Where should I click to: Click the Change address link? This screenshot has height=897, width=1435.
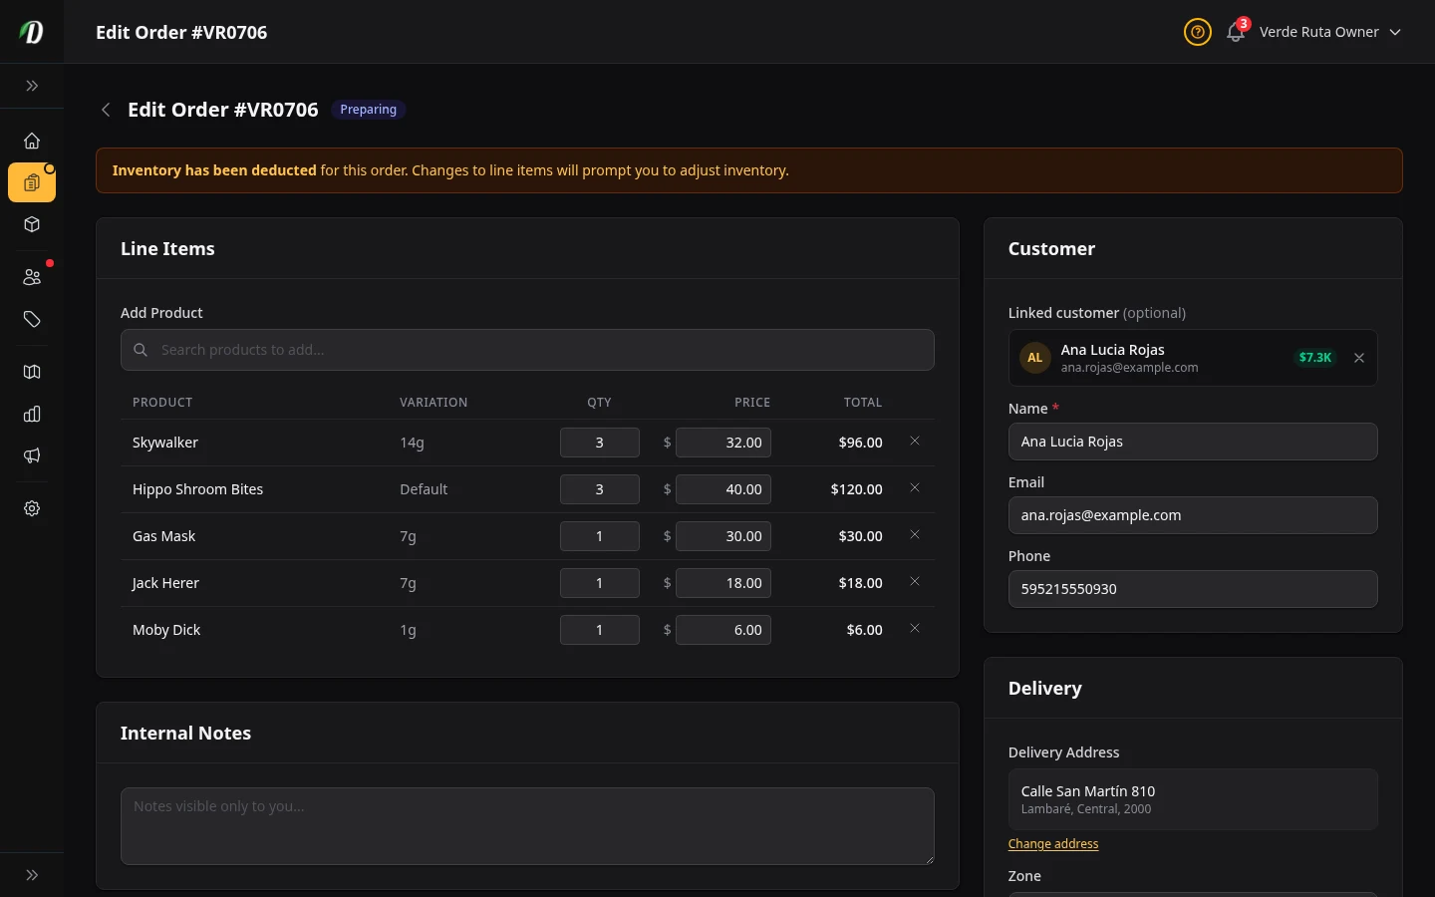1052,843
